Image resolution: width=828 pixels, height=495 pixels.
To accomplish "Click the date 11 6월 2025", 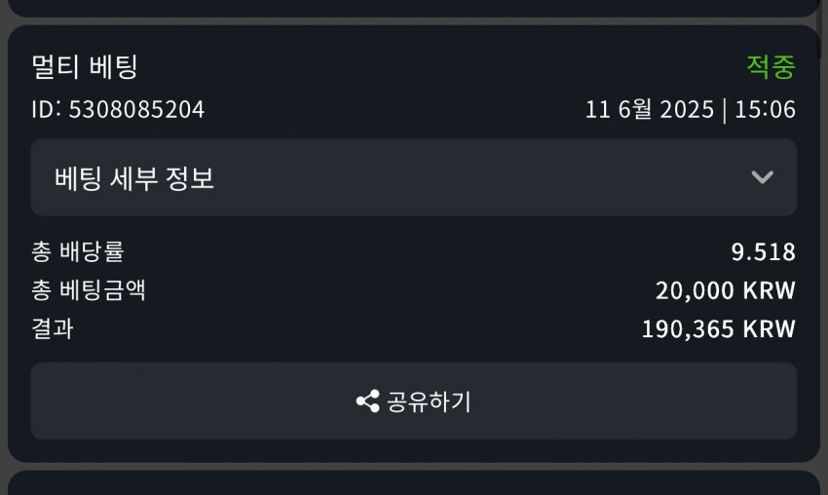I will coord(649,109).
